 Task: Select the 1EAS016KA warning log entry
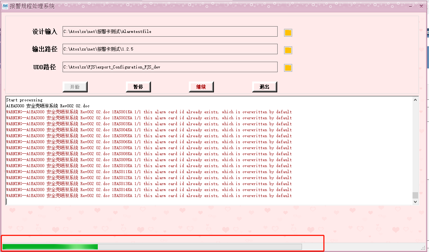(x=149, y=196)
